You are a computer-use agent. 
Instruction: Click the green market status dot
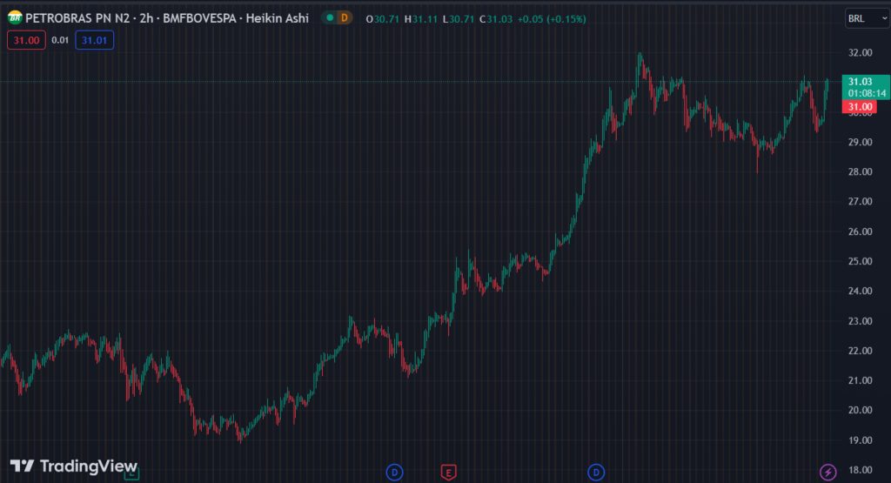pos(330,18)
